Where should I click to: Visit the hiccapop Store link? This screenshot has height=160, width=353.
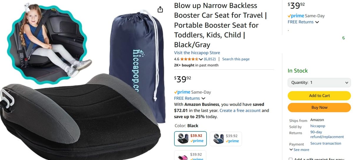click(x=197, y=53)
